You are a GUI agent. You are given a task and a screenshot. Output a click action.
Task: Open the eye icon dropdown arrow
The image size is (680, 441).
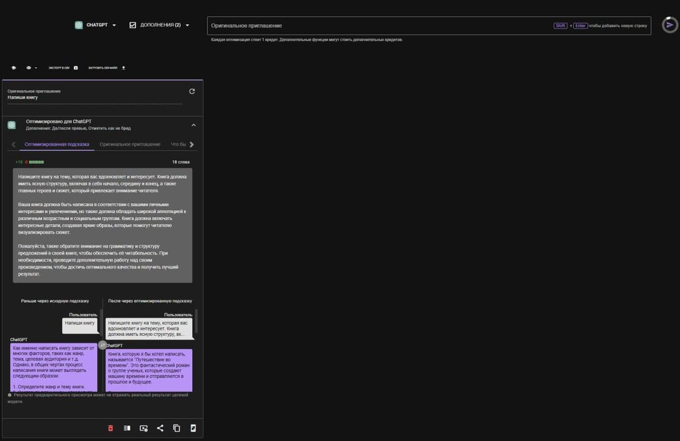click(x=36, y=67)
